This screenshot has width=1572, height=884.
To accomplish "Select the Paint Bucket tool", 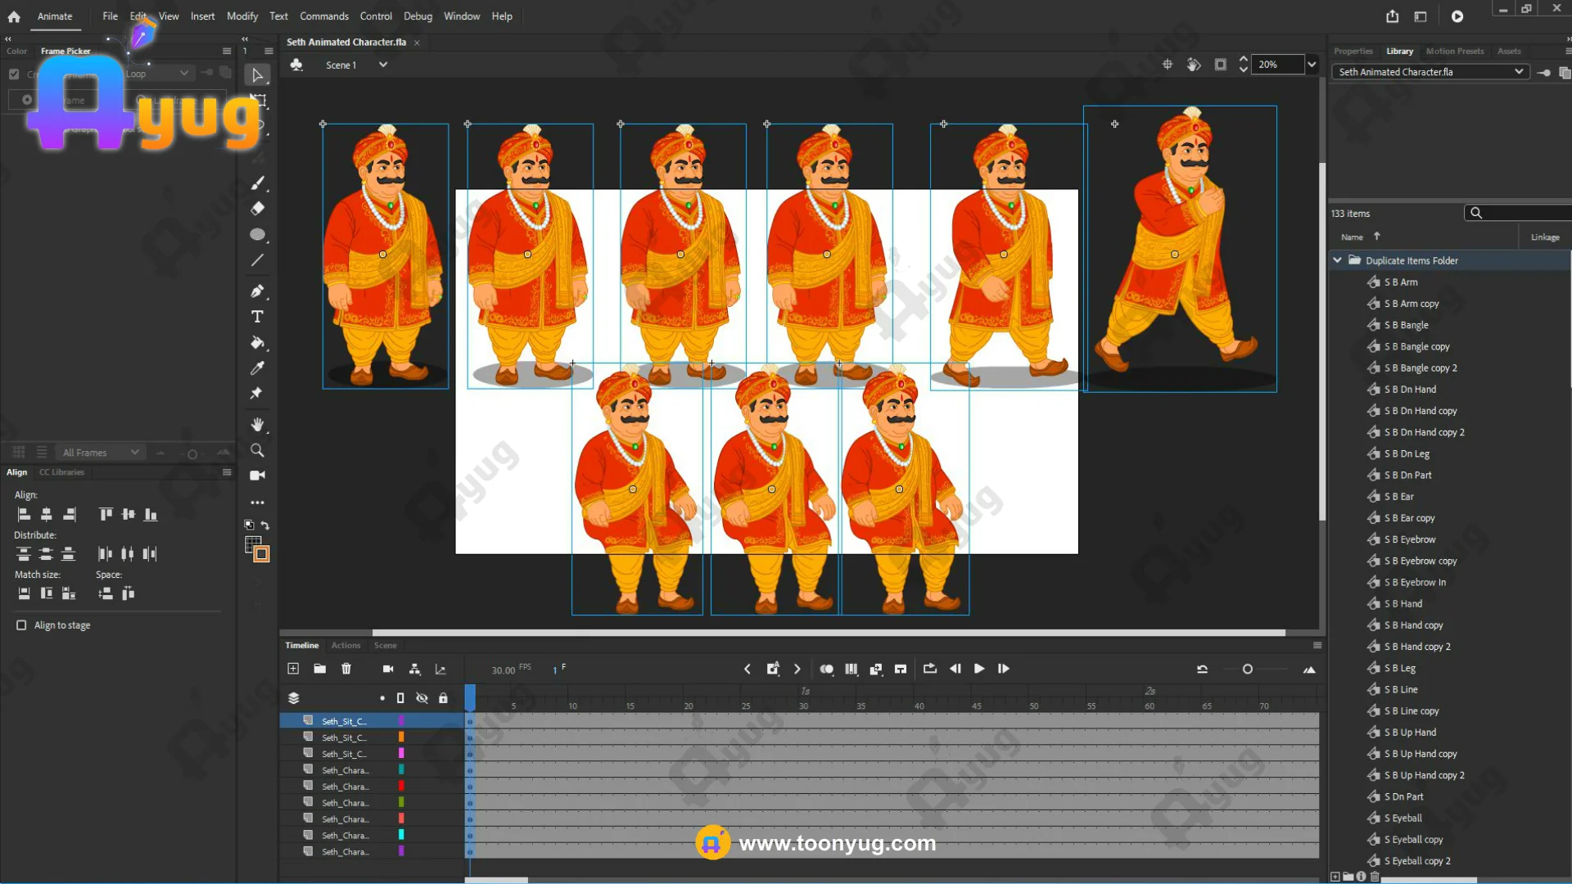I will (257, 342).
